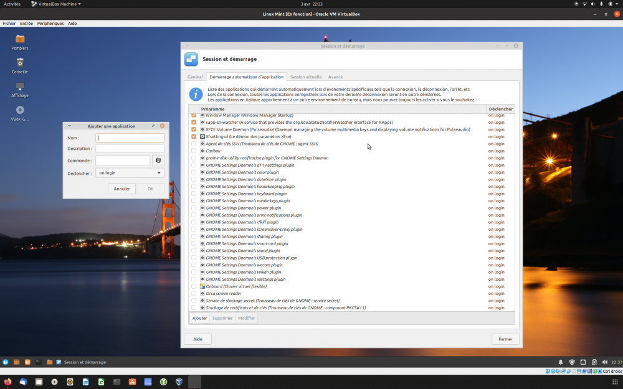Image resolution: width=623 pixels, height=389 pixels.
Task: Click the Nom text field
Action: (130, 138)
